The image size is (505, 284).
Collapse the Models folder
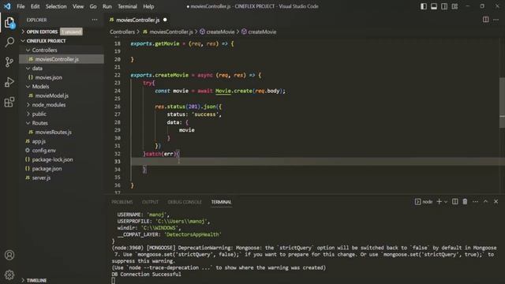point(40,87)
